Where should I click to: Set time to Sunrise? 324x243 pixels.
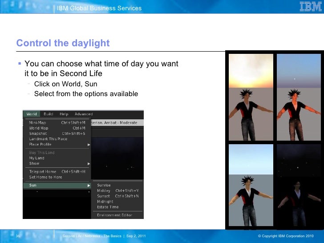tap(117, 185)
